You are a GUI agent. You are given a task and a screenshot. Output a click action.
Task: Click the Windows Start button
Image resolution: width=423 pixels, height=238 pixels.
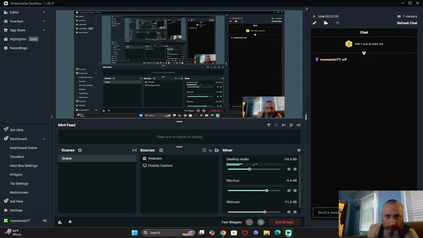tap(135, 233)
